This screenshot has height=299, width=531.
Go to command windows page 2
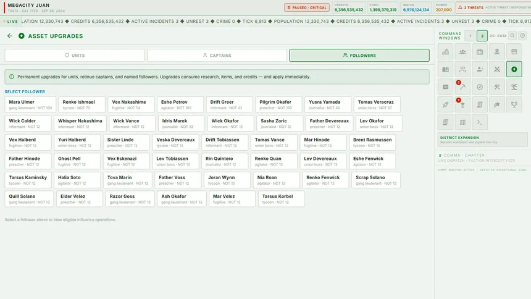482,36
